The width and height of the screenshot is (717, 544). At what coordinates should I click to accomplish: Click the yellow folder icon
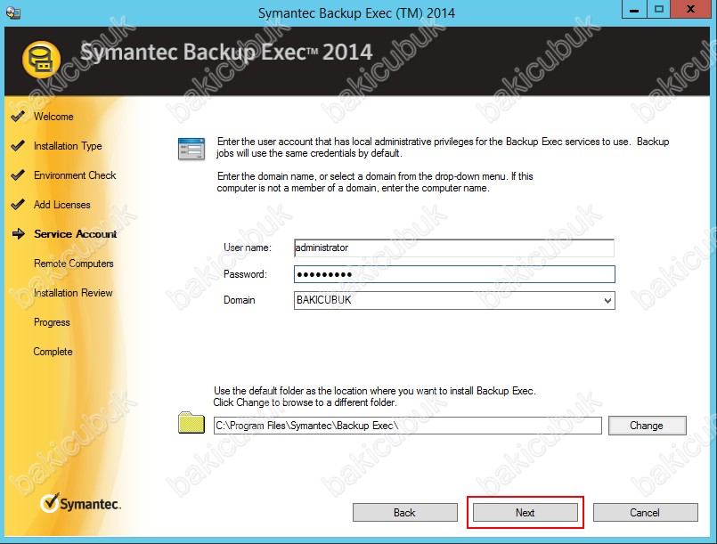[x=191, y=423]
